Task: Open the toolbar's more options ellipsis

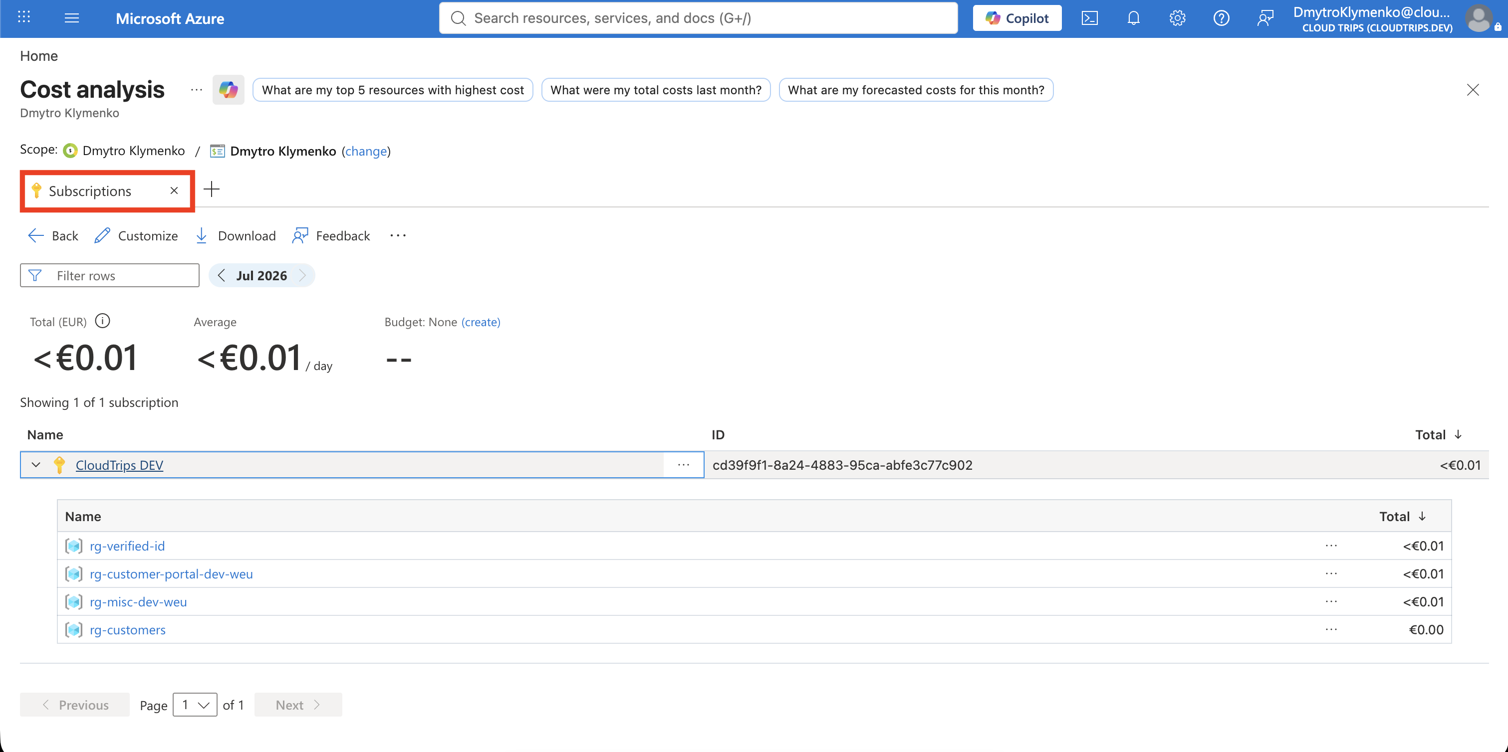Action: 398,235
